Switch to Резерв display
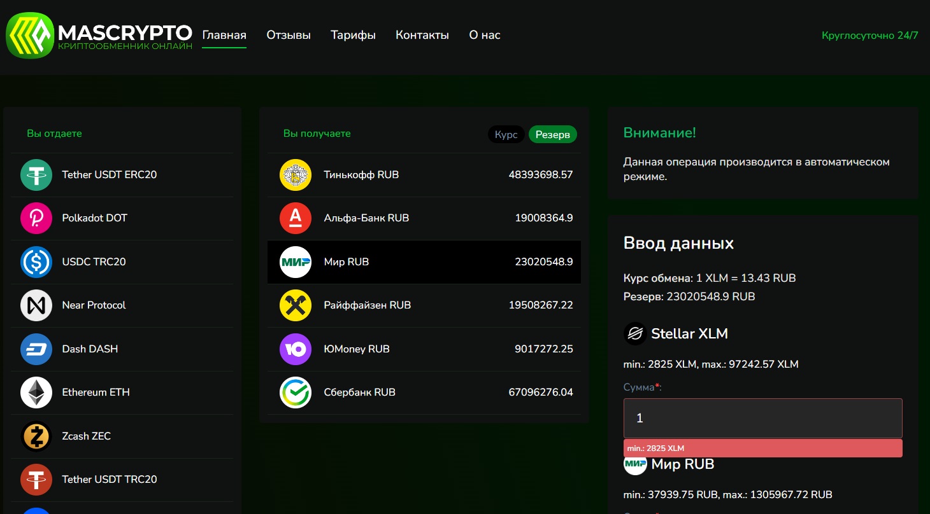The image size is (930, 514). 553,135
